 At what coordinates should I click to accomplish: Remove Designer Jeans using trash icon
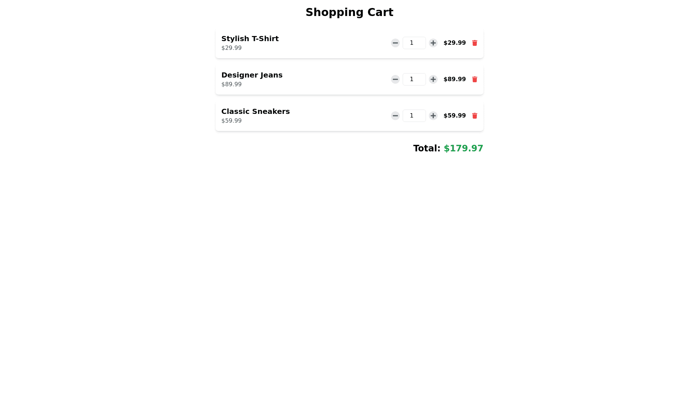coord(474,79)
